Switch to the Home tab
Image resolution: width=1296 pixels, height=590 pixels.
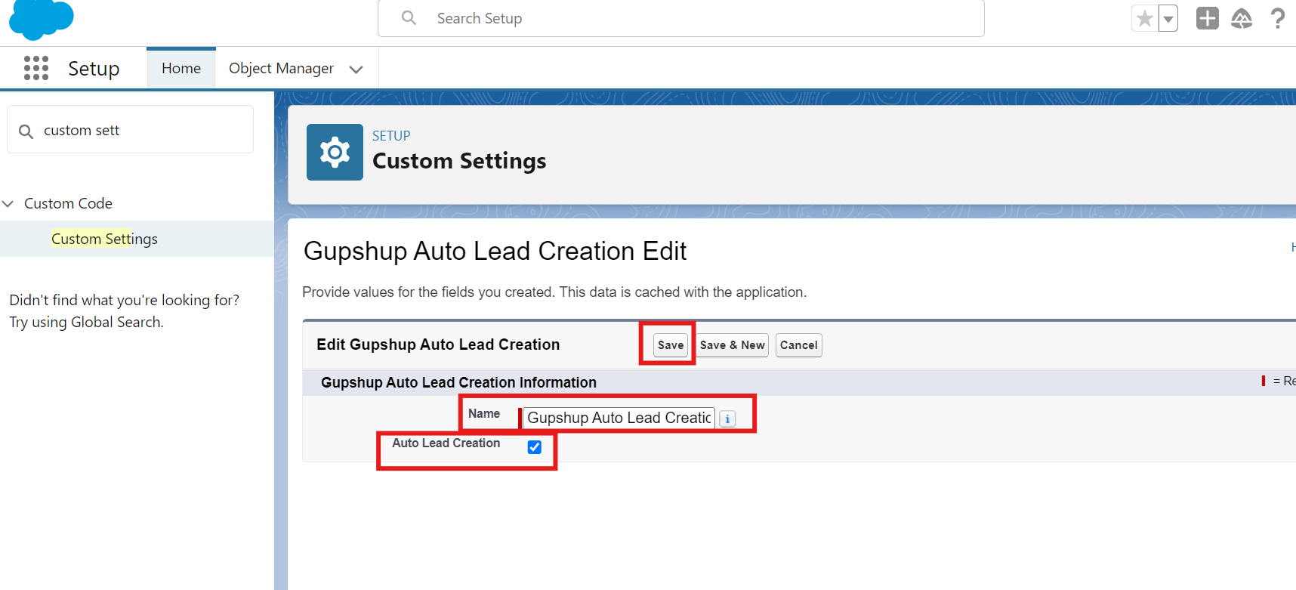click(181, 68)
